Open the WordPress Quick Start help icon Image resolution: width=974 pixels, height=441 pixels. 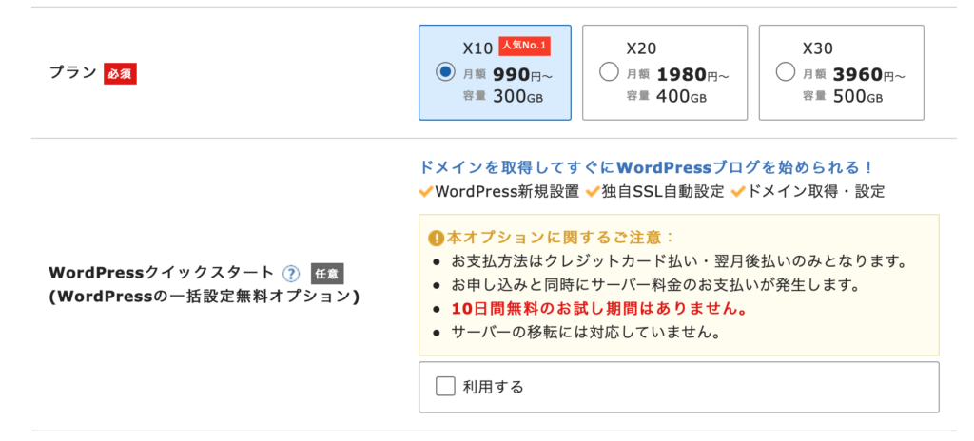[x=291, y=274]
